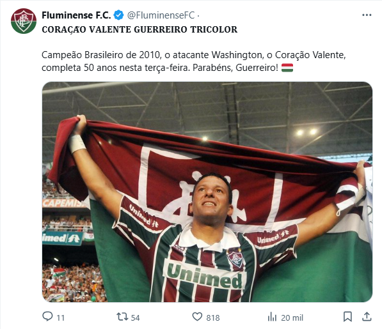
Task: Click the Fluminense crest profile avatar
Action: pos(24,21)
